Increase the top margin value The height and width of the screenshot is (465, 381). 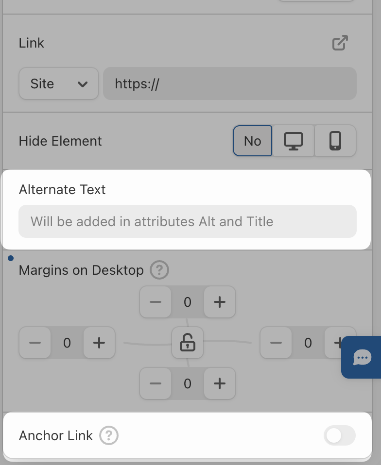coord(220,302)
